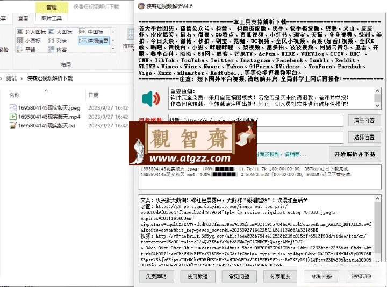The image size is (387, 287).
Task: Click the mp4 file icon in list
Action: coord(13,117)
